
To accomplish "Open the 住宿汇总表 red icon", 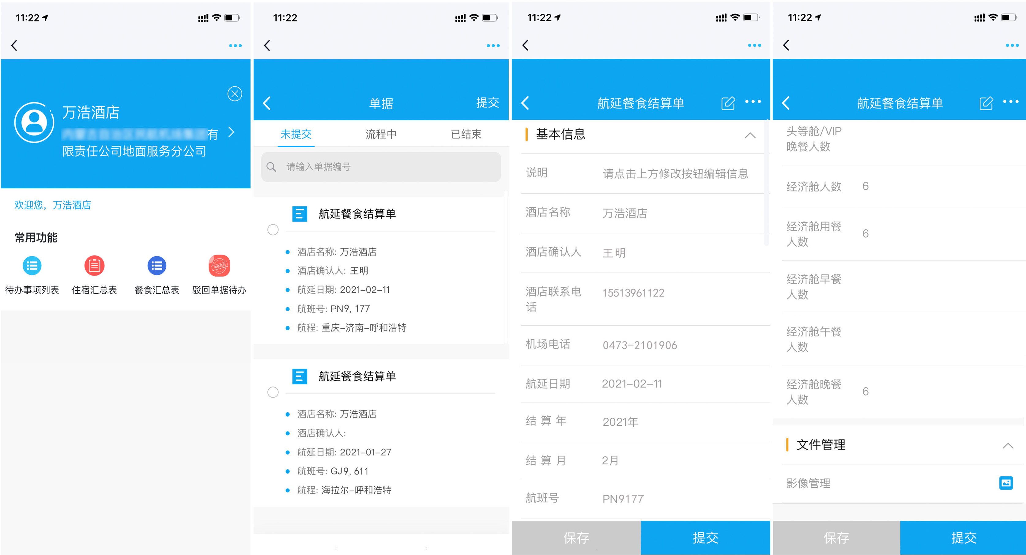I will click(94, 266).
